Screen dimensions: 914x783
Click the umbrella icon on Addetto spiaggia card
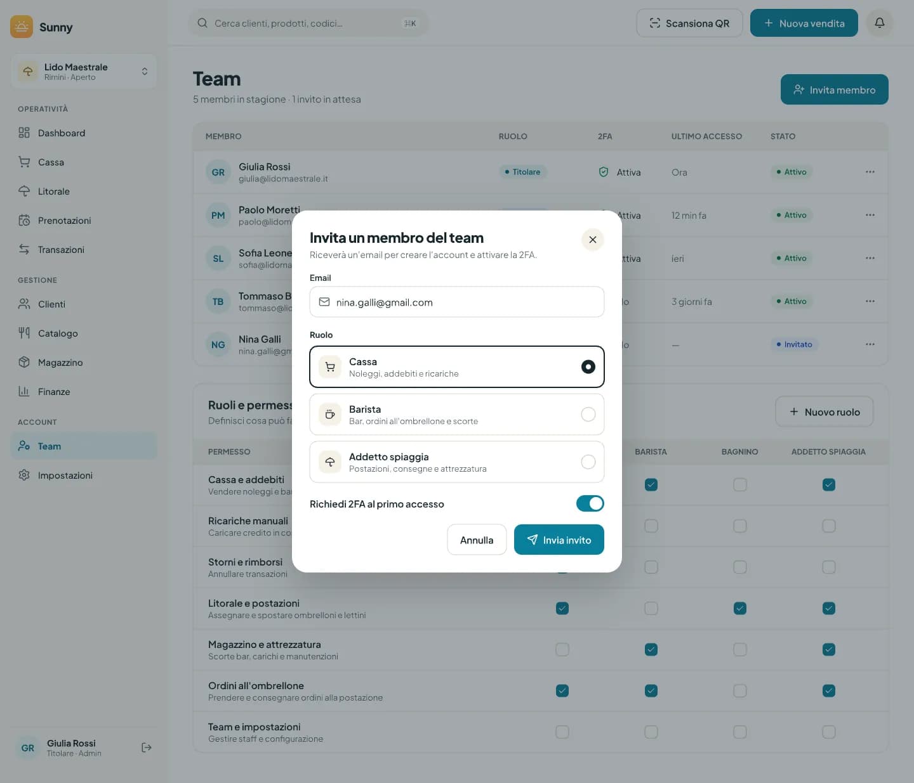pyautogui.click(x=330, y=462)
